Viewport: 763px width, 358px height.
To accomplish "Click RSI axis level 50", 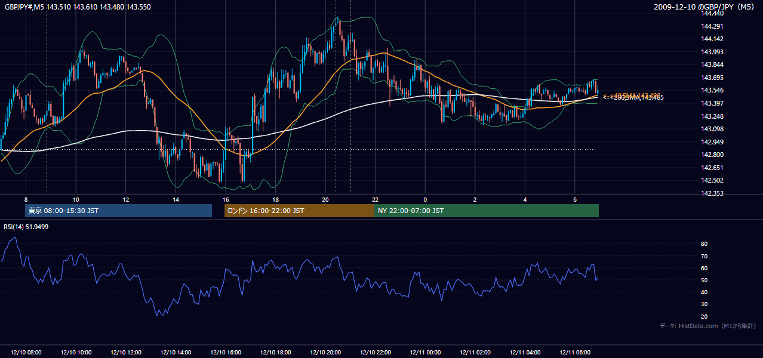I will [x=704, y=280].
